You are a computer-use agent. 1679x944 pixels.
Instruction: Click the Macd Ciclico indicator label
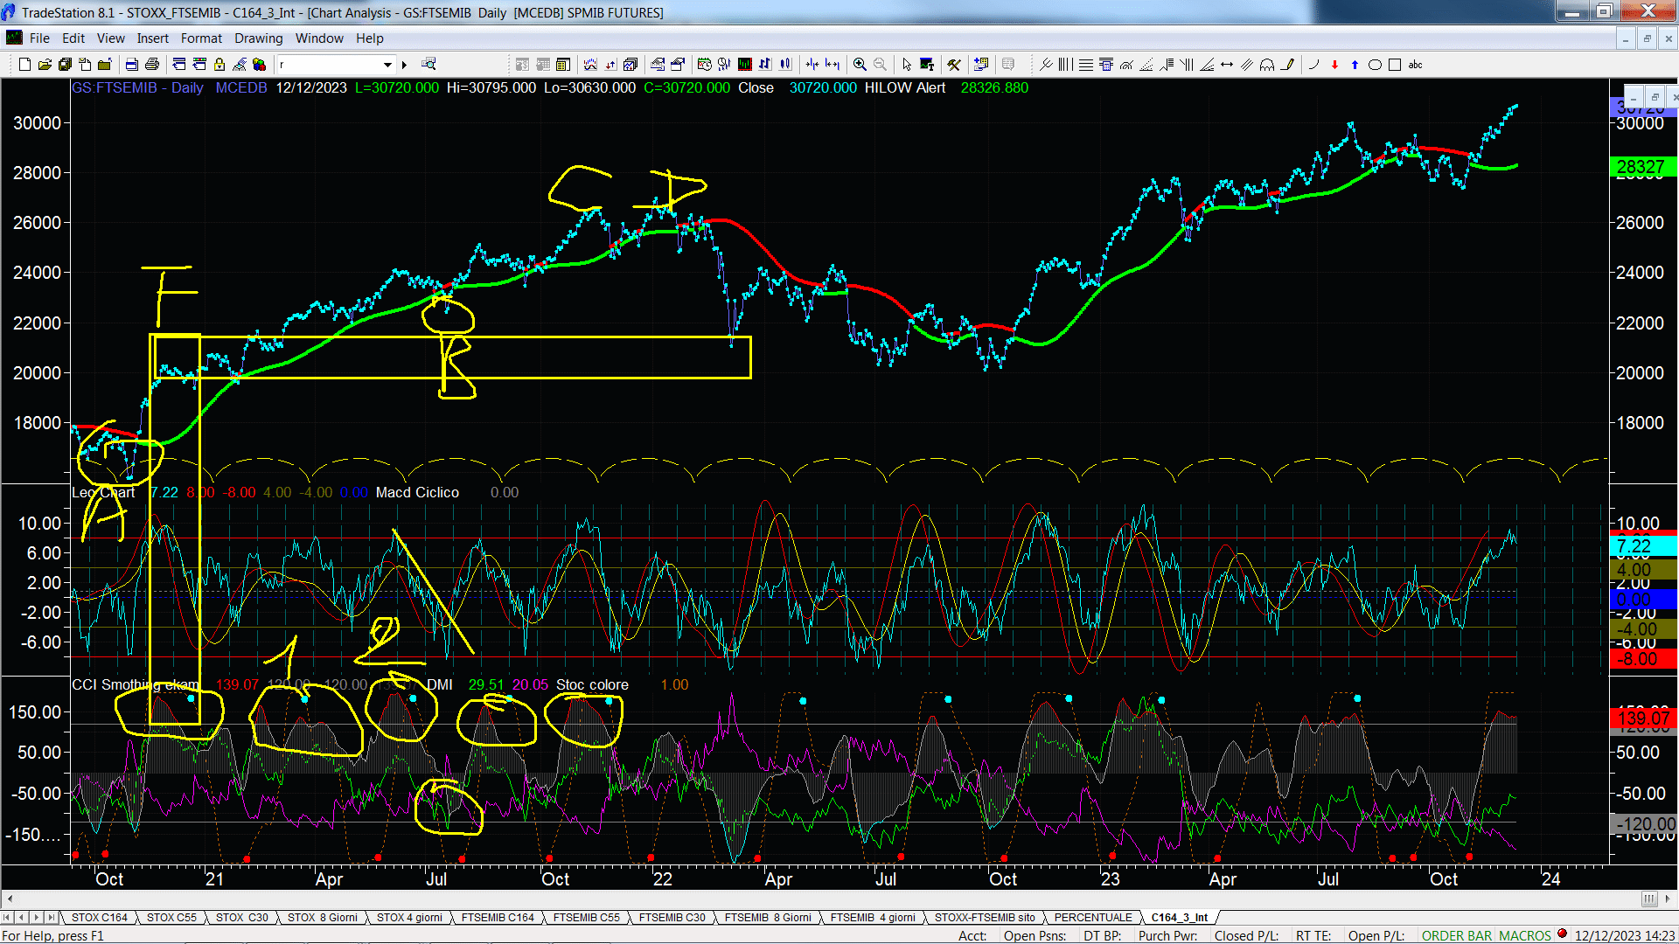[x=417, y=493]
